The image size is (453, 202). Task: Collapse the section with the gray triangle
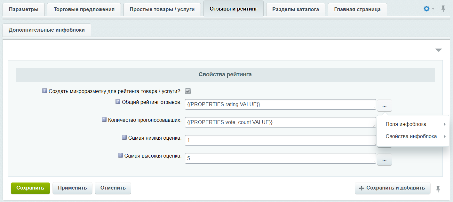click(438, 50)
